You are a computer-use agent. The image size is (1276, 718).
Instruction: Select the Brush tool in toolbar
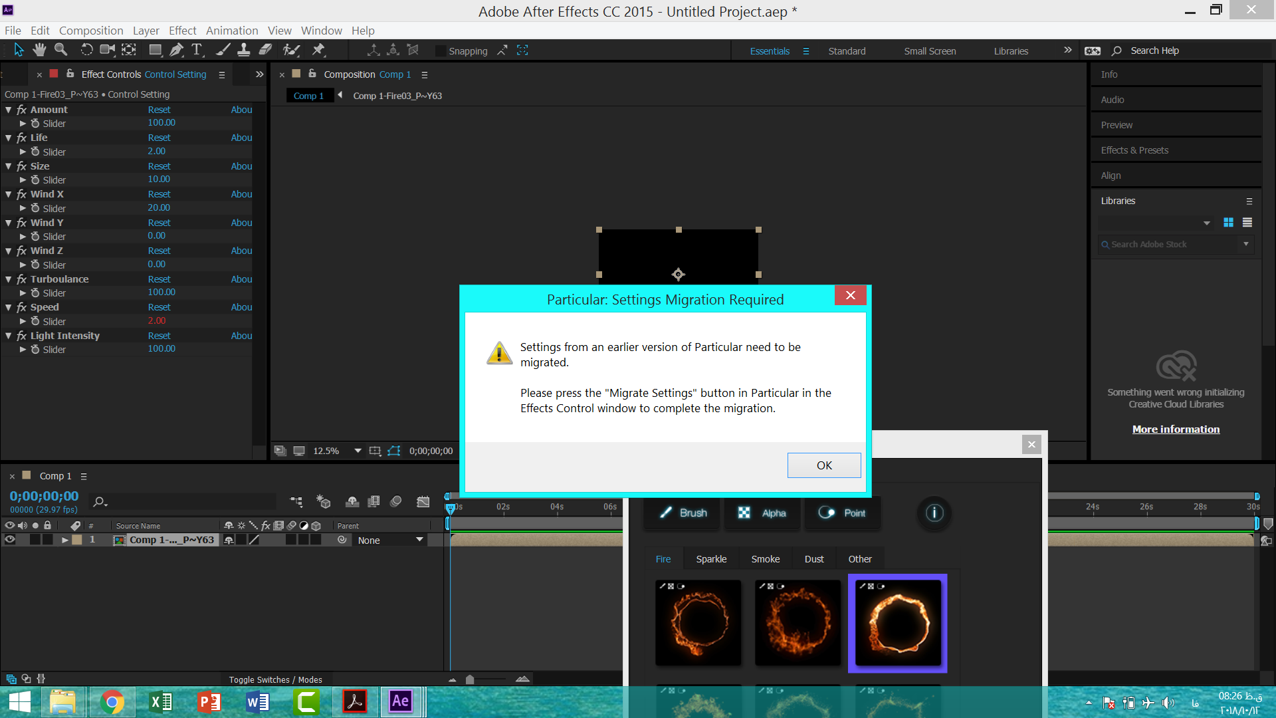point(223,50)
